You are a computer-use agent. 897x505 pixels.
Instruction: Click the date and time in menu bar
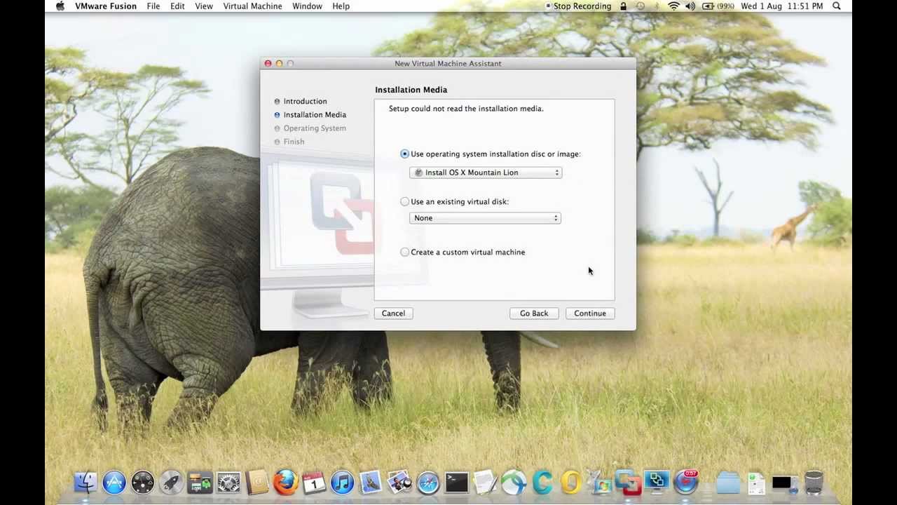pos(782,6)
